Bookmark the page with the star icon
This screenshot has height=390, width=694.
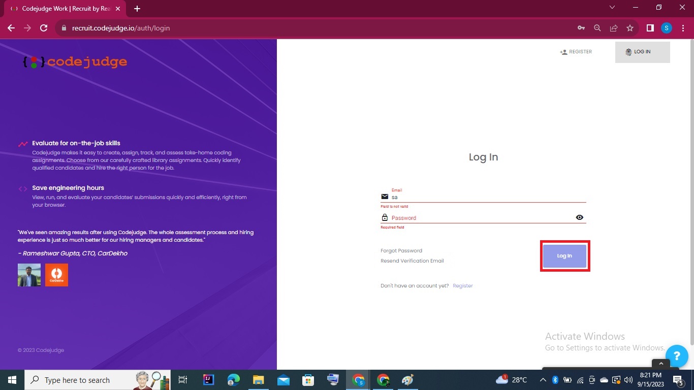tap(630, 28)
